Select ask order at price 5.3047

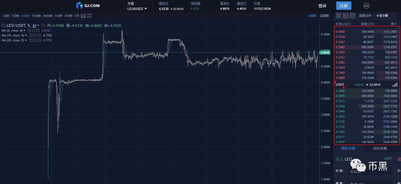point(367,42)
